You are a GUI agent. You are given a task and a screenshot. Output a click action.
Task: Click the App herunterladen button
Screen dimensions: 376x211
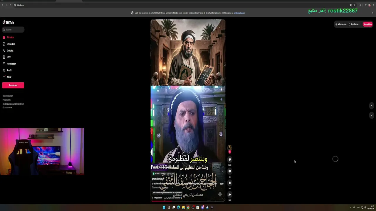(x=354, y=24)
